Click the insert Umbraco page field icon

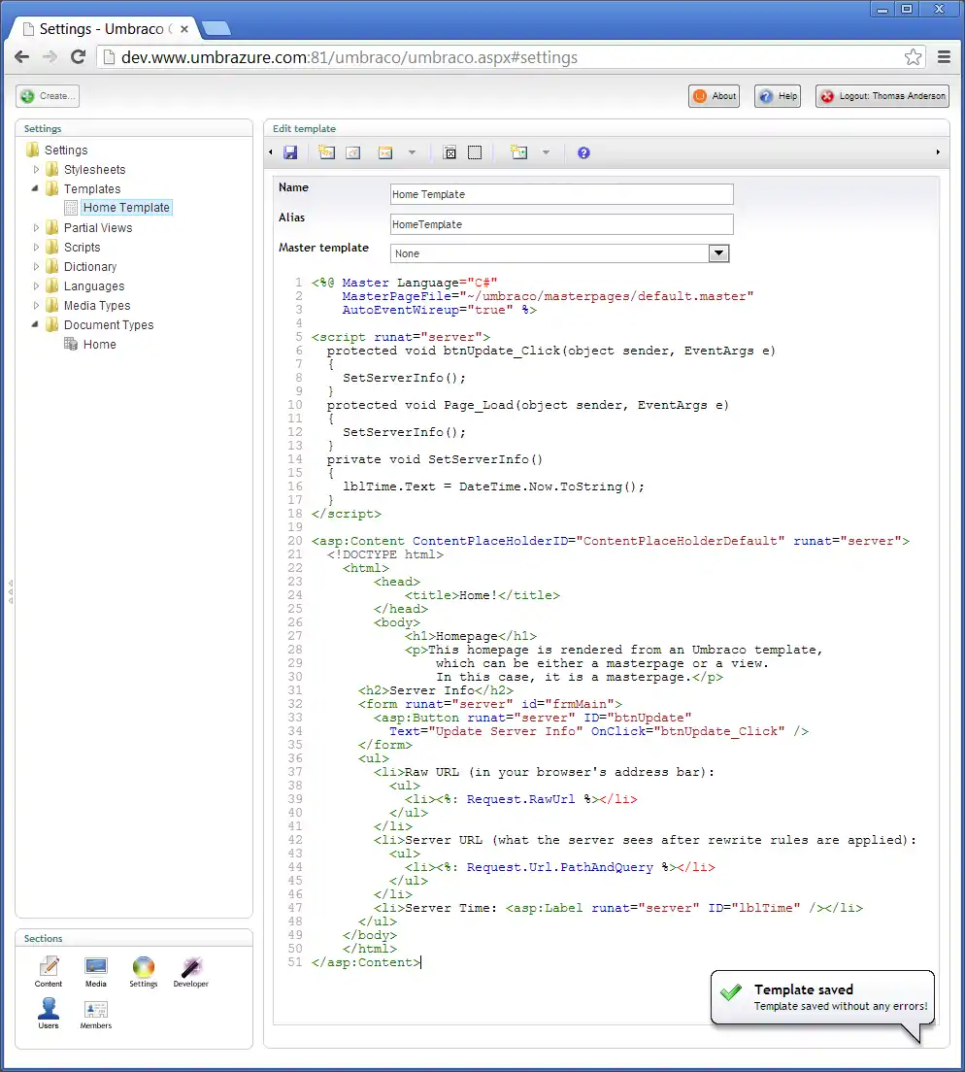point(326,152)
